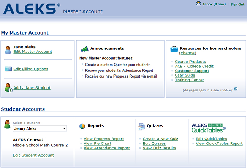Create a New Quiz

[x=160, y=139]
